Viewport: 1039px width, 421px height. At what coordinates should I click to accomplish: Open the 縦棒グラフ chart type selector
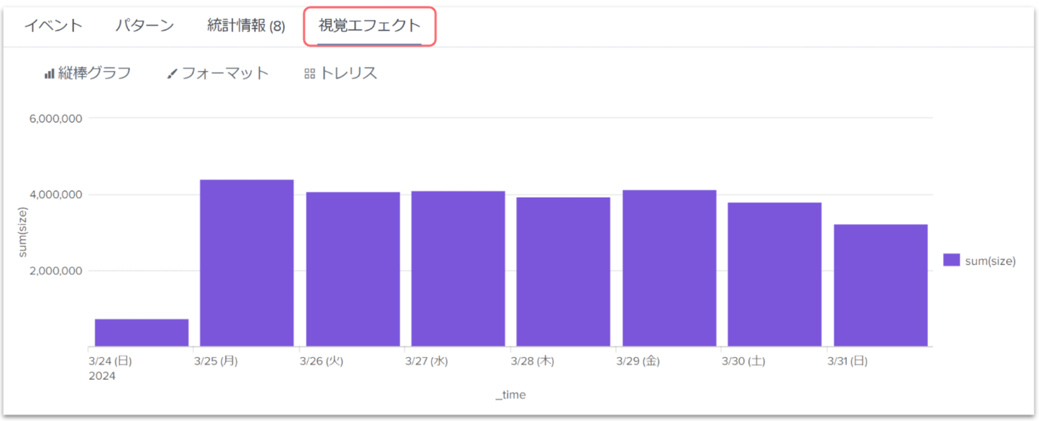coord(88,73)
